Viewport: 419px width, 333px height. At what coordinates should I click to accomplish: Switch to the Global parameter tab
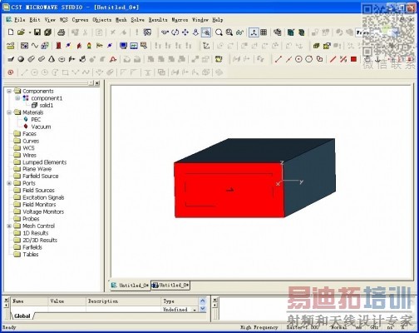22,316
